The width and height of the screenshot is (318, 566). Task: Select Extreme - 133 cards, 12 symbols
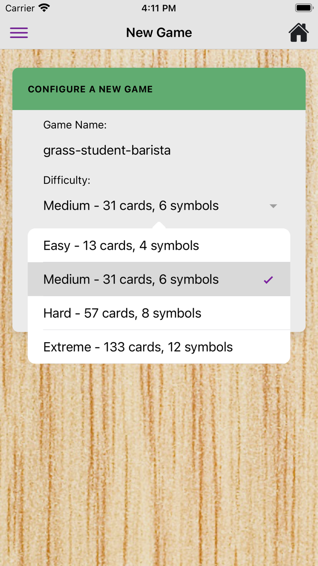138,347
